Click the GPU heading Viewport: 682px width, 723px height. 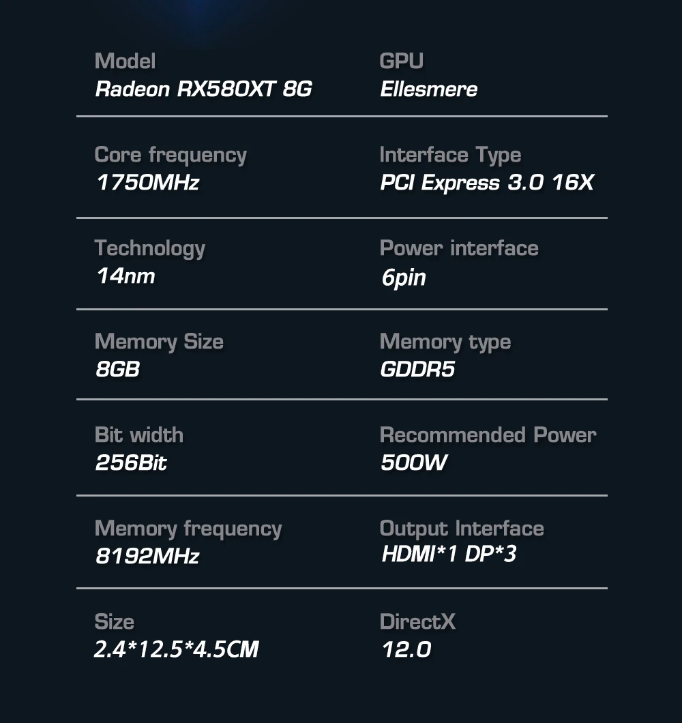pos(401,61)
